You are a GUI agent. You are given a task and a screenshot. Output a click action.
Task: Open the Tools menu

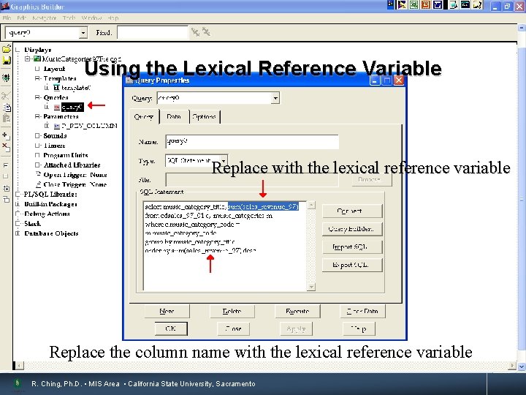coord(69,18)
